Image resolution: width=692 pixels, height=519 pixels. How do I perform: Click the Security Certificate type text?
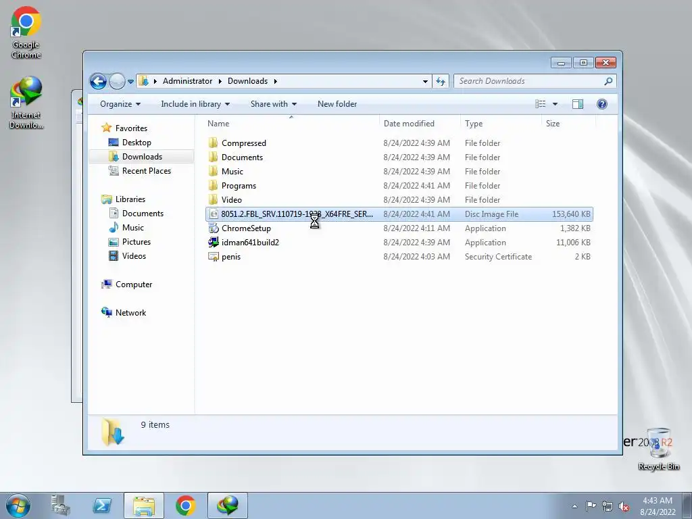pyautogui.click(x=498, y=257)
